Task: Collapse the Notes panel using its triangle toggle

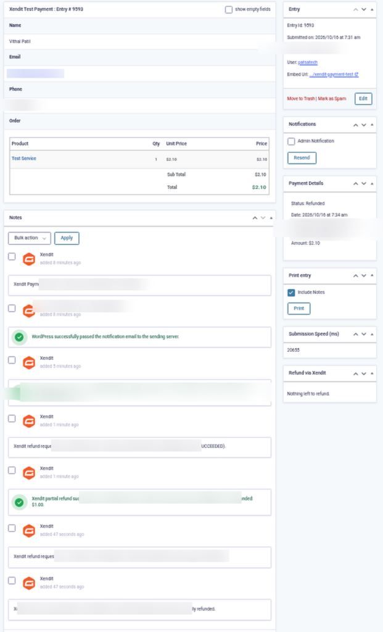Action: tap(271, 218)
